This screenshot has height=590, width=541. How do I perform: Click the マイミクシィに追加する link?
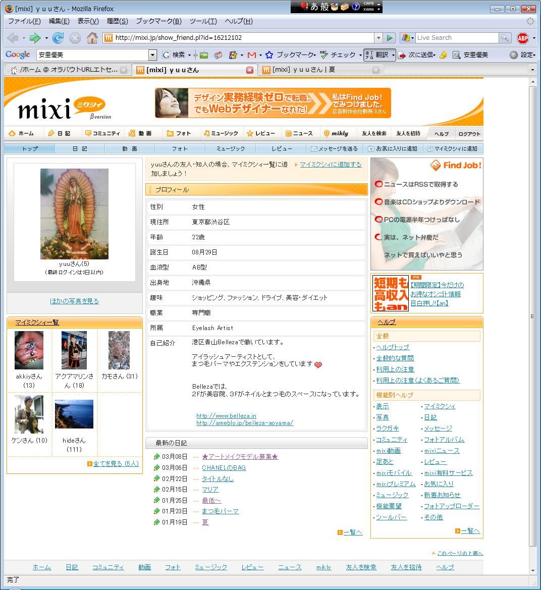331,165
